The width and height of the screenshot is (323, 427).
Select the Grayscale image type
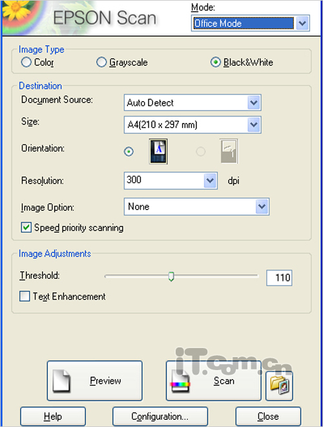coord(101,62)
